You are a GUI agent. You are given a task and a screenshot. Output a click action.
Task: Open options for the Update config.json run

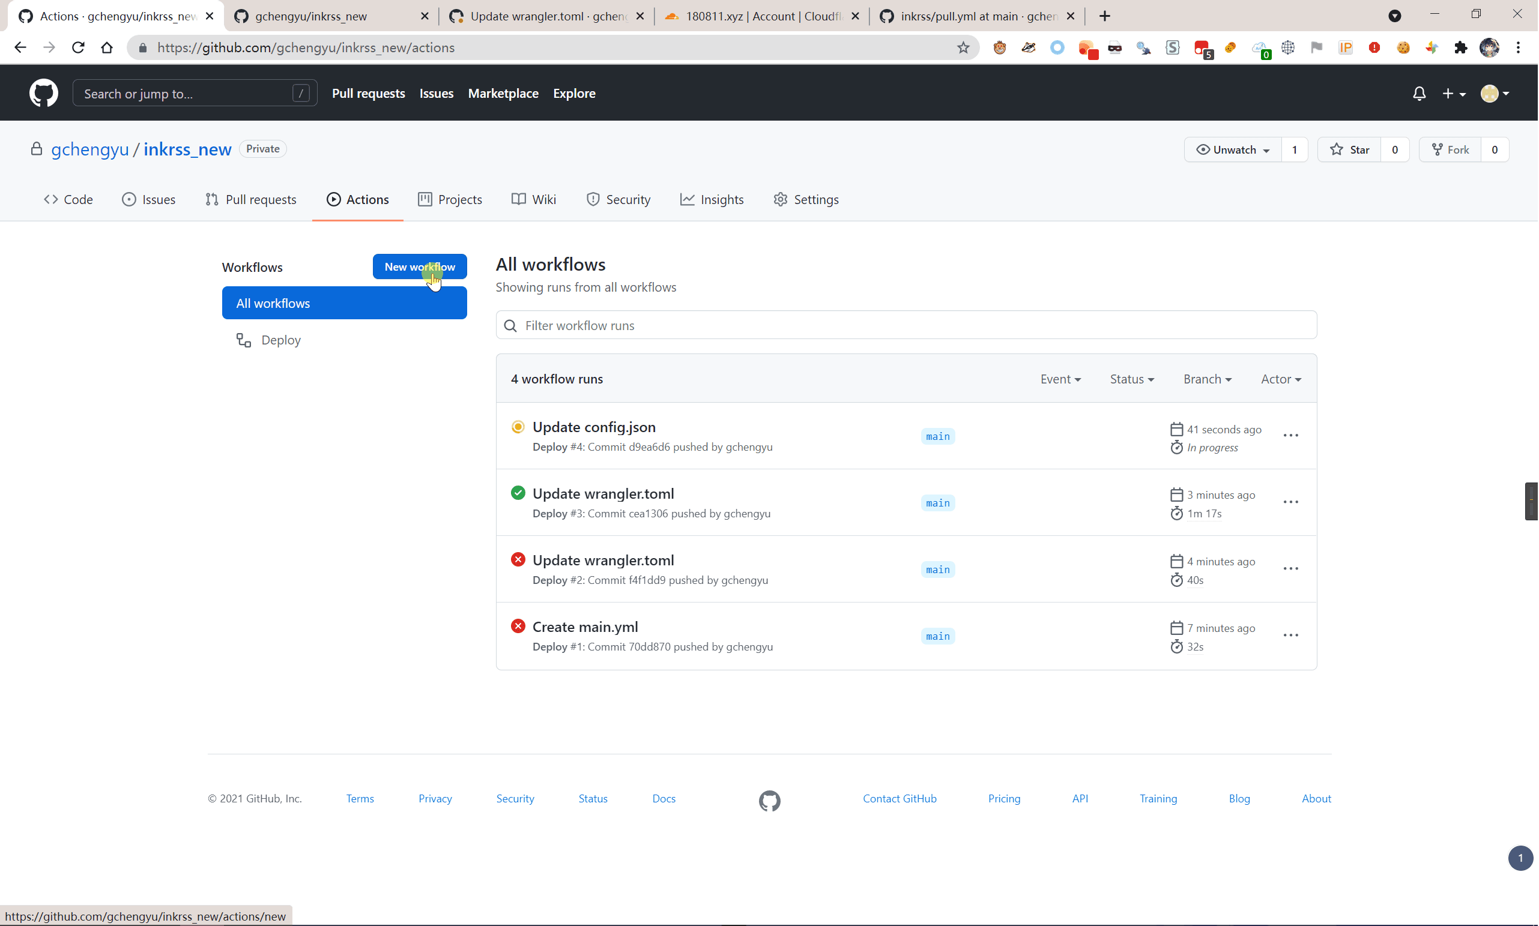(1290, 436)
